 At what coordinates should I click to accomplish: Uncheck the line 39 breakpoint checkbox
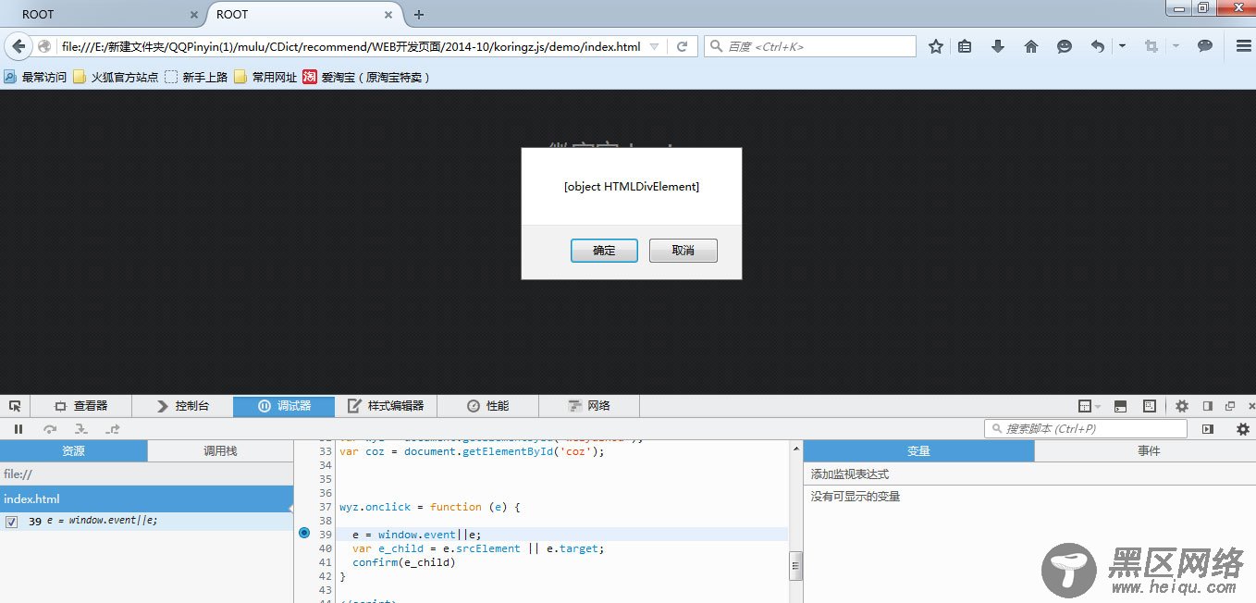pos(11,522)
